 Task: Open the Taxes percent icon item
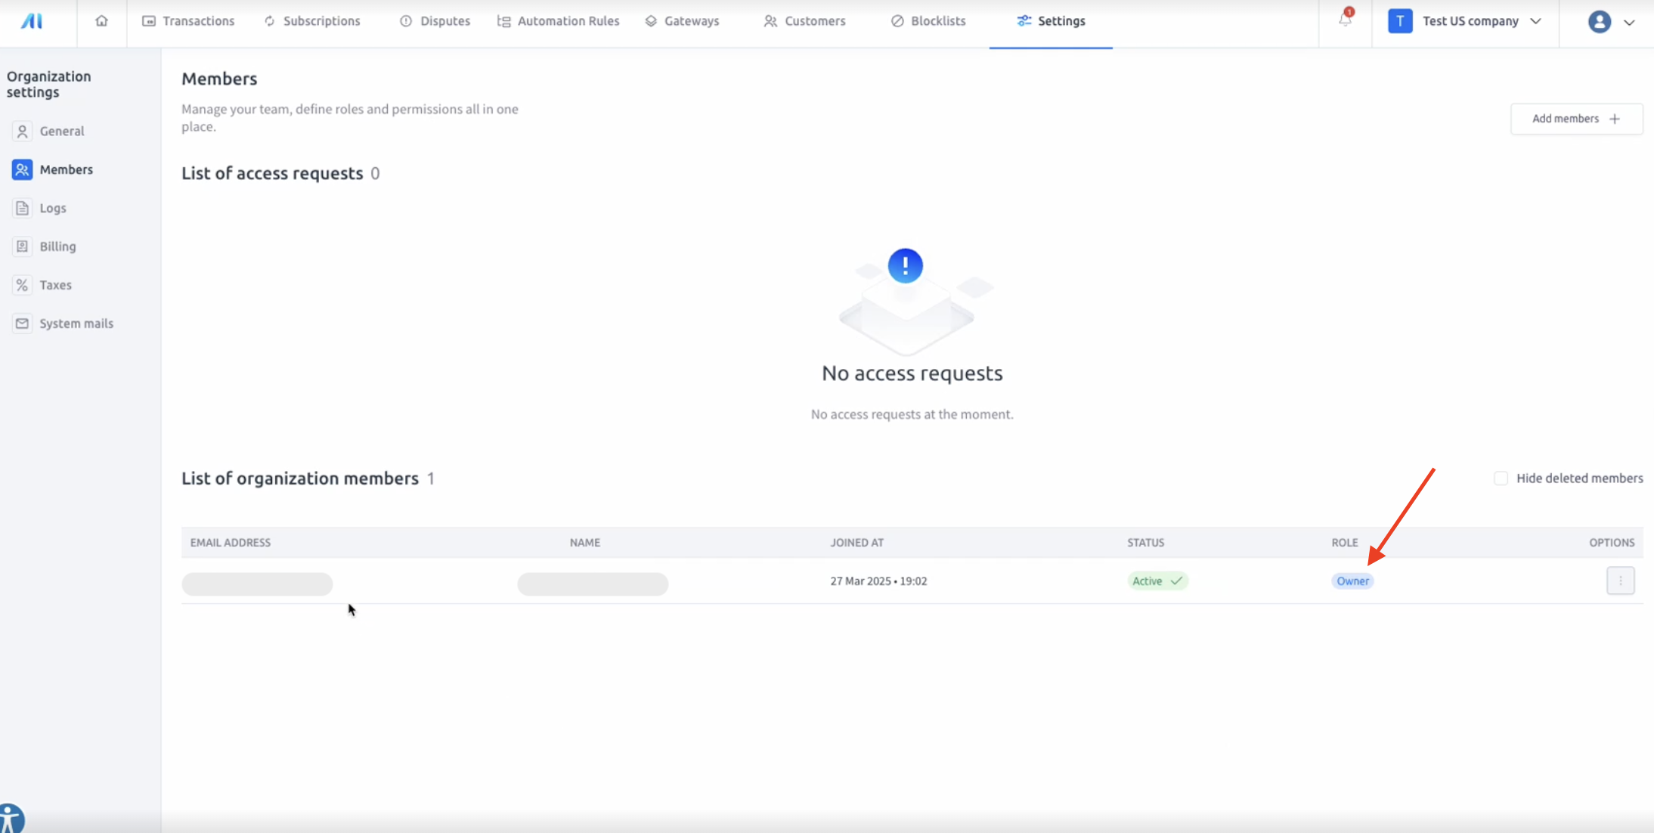(23, 285)
